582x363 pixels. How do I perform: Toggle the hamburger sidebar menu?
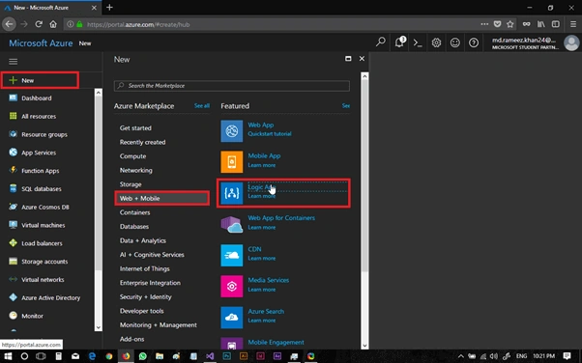pyautogui.click(x=13, y=62)
